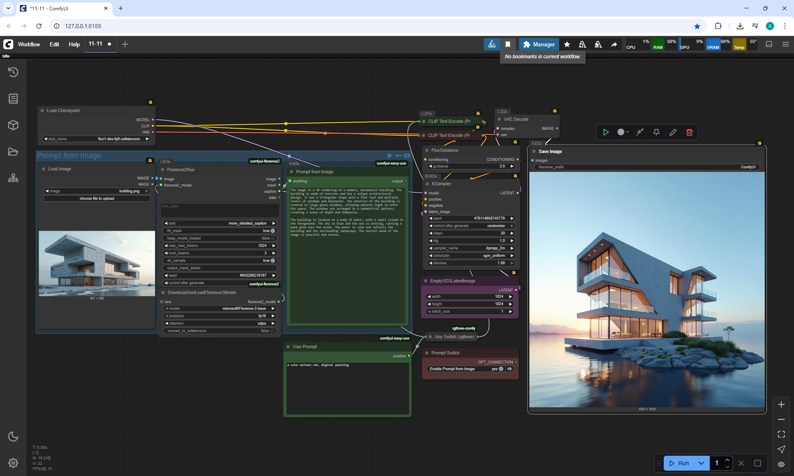Open settings gear in sidebar

pos(13,463)
